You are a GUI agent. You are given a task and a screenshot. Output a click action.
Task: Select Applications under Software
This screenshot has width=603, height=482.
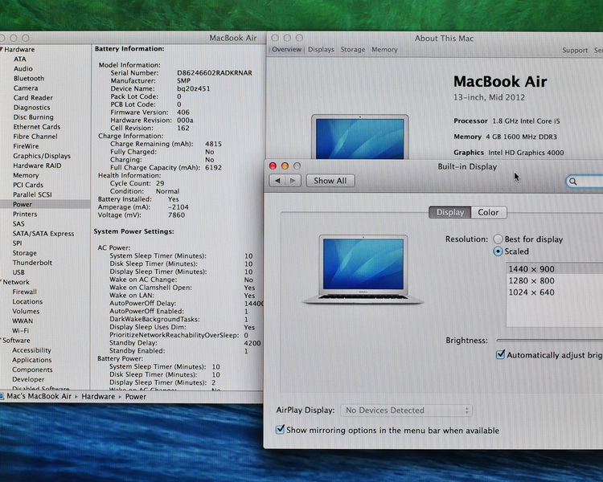(32, 360)
